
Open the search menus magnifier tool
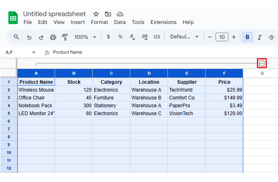point(17,37)
